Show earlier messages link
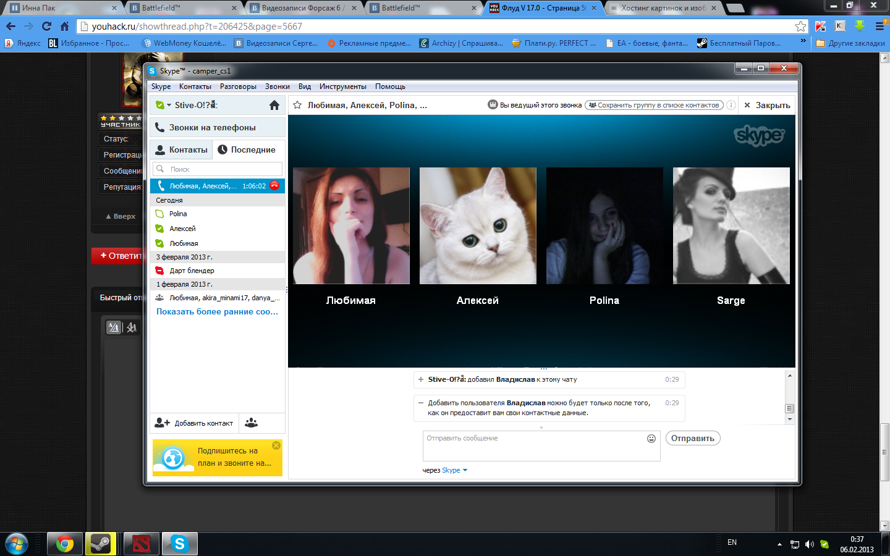This screenshot has width=890, height=556. coord(218,311)
